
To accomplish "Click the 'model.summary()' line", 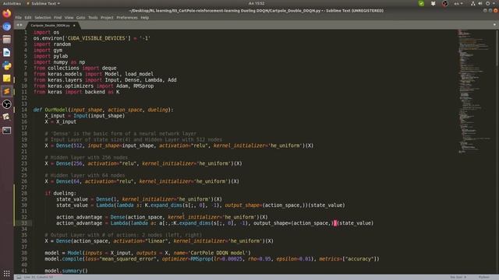I will (66, 271).
